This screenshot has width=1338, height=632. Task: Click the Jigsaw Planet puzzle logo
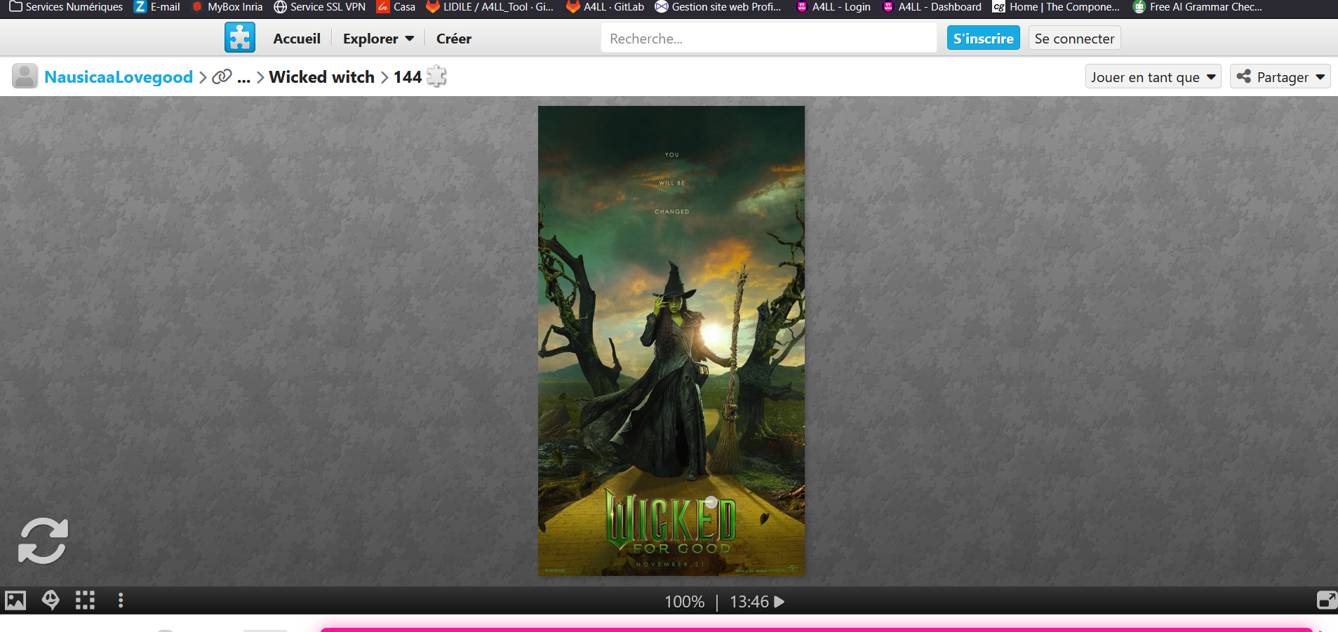[x=240, y=38]
